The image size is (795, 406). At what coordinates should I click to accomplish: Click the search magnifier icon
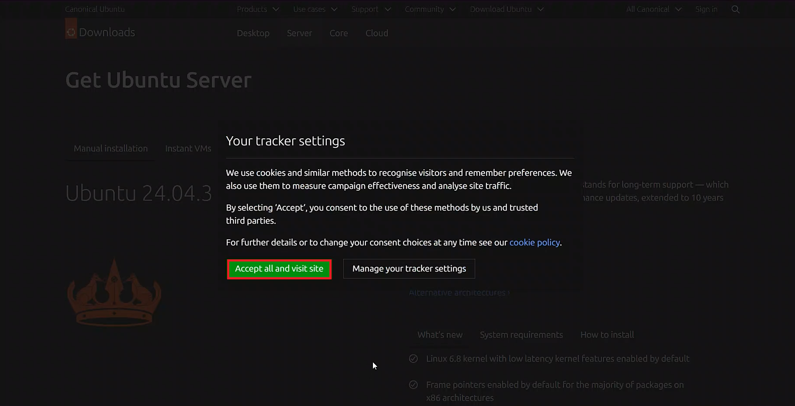tap(735, 9)
